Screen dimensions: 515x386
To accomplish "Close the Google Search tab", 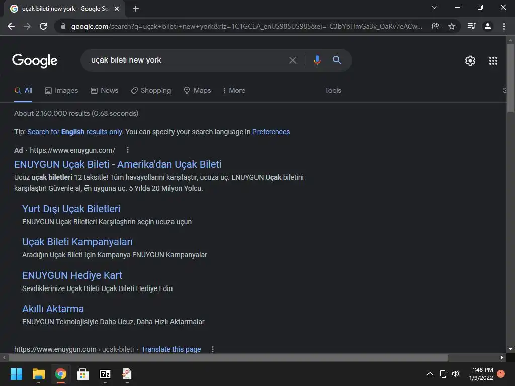I will tap(117, 9).
